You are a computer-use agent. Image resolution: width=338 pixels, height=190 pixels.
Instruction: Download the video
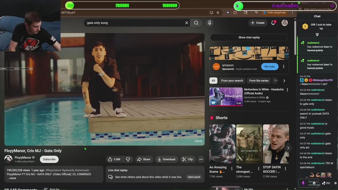(166, 159)
